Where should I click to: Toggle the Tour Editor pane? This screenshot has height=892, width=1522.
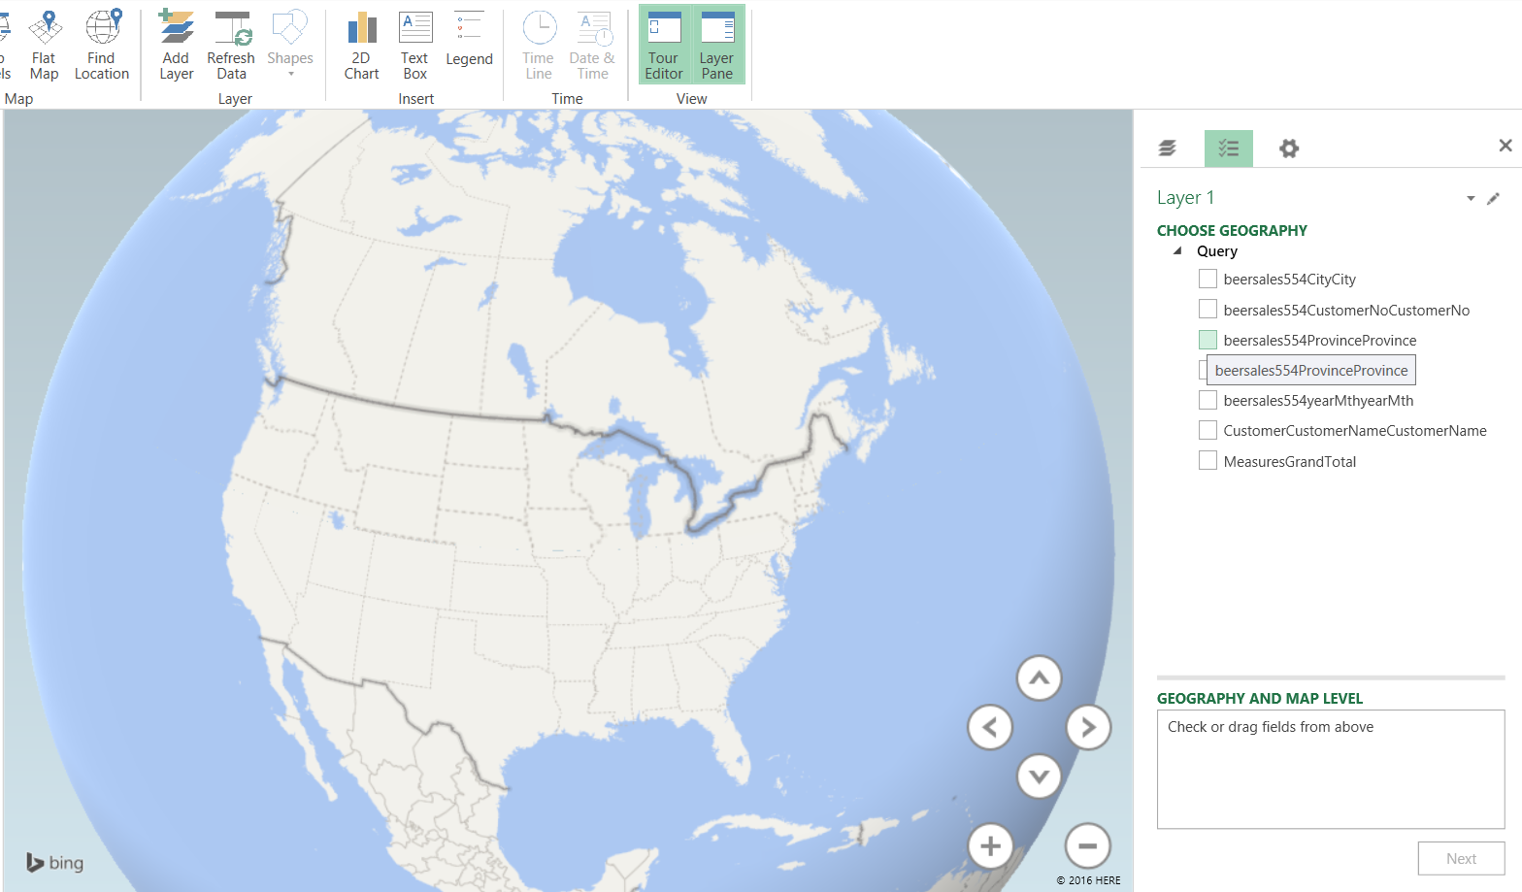tap(664, 45)
